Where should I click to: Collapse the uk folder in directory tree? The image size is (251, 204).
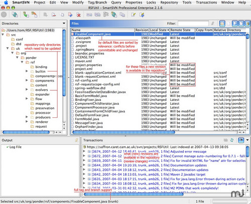coord(8,48)
